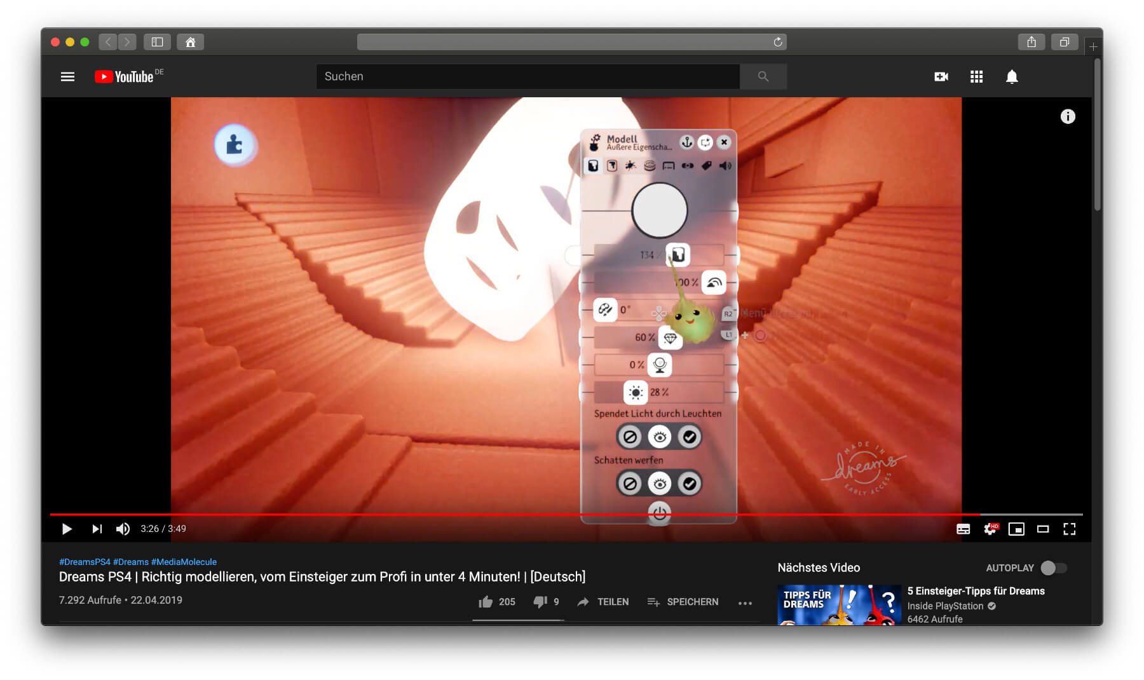Open player settings gear

991,529
